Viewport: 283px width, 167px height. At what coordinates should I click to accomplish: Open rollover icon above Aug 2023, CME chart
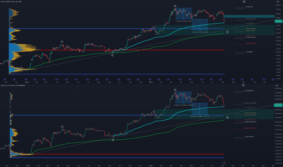[x=97, y=79]
